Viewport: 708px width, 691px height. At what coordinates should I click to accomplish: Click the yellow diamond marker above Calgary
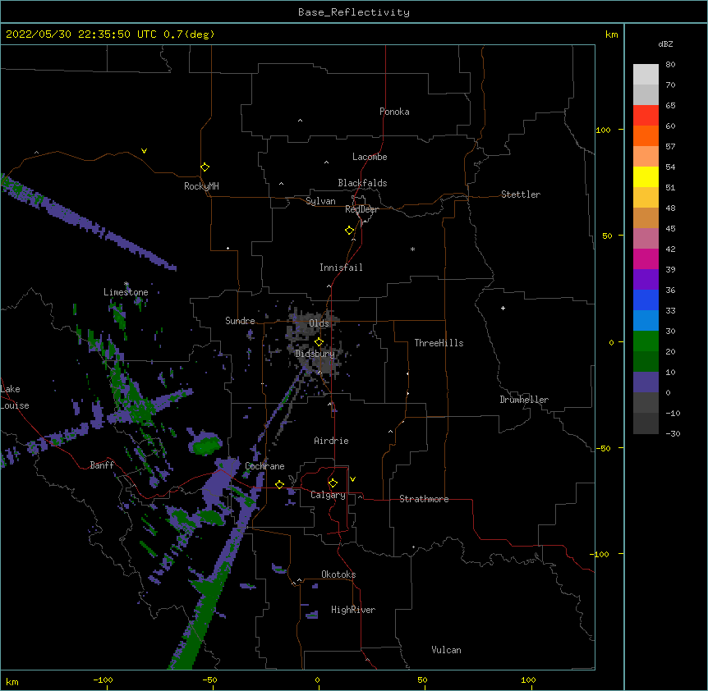[333, 483]
